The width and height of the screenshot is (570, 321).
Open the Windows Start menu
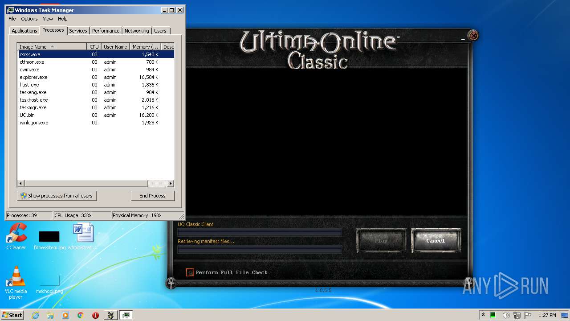pyautogui.click(x=12, y=315)
